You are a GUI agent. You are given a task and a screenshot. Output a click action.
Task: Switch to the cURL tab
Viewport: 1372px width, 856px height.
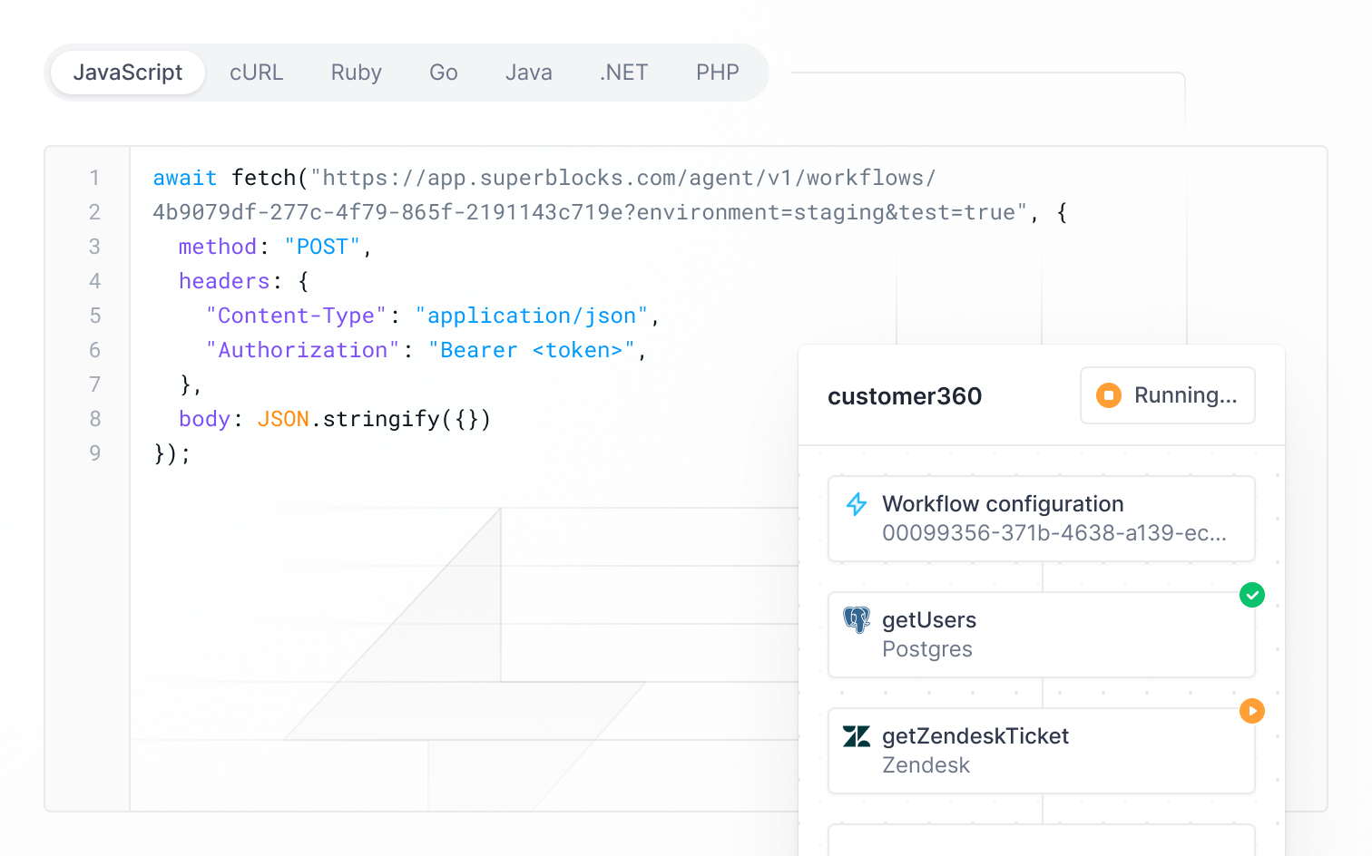[x=257, y=72]
